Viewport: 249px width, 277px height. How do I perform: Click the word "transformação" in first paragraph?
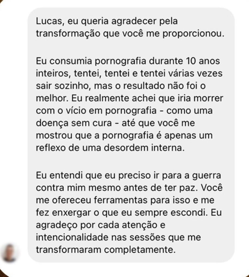[x=68, y=34]
